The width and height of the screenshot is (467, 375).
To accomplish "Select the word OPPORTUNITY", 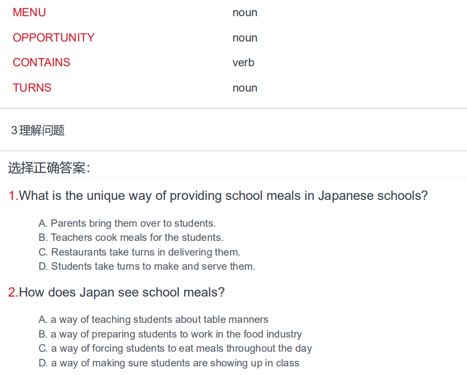I will point(54,38).
